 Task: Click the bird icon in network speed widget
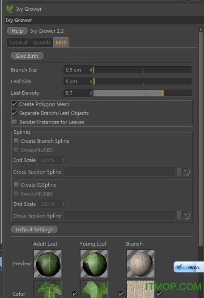(179, 267)
